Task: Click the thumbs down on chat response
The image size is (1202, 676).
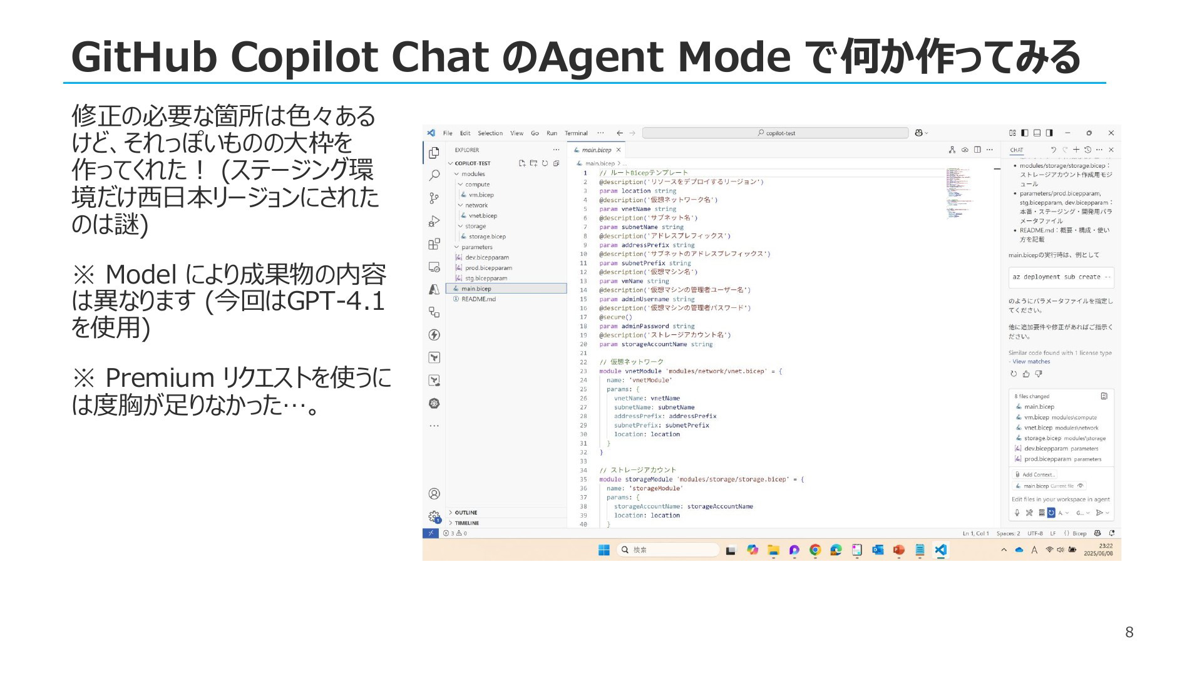Action: (1039, 374)
